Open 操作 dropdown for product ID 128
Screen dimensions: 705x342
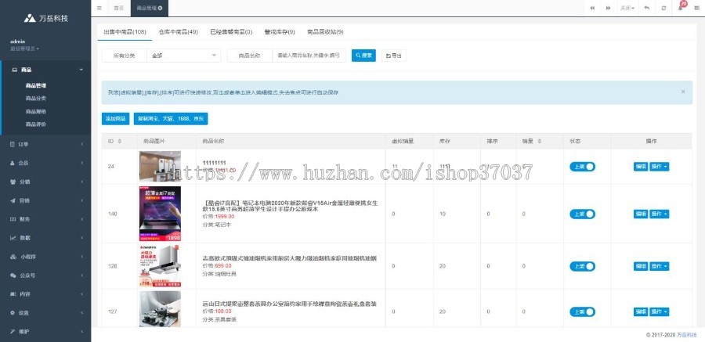[x=660, y=267]
